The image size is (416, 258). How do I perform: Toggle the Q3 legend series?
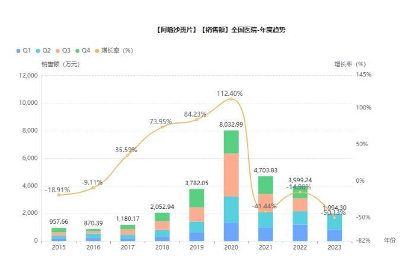[x=63, y=50]
